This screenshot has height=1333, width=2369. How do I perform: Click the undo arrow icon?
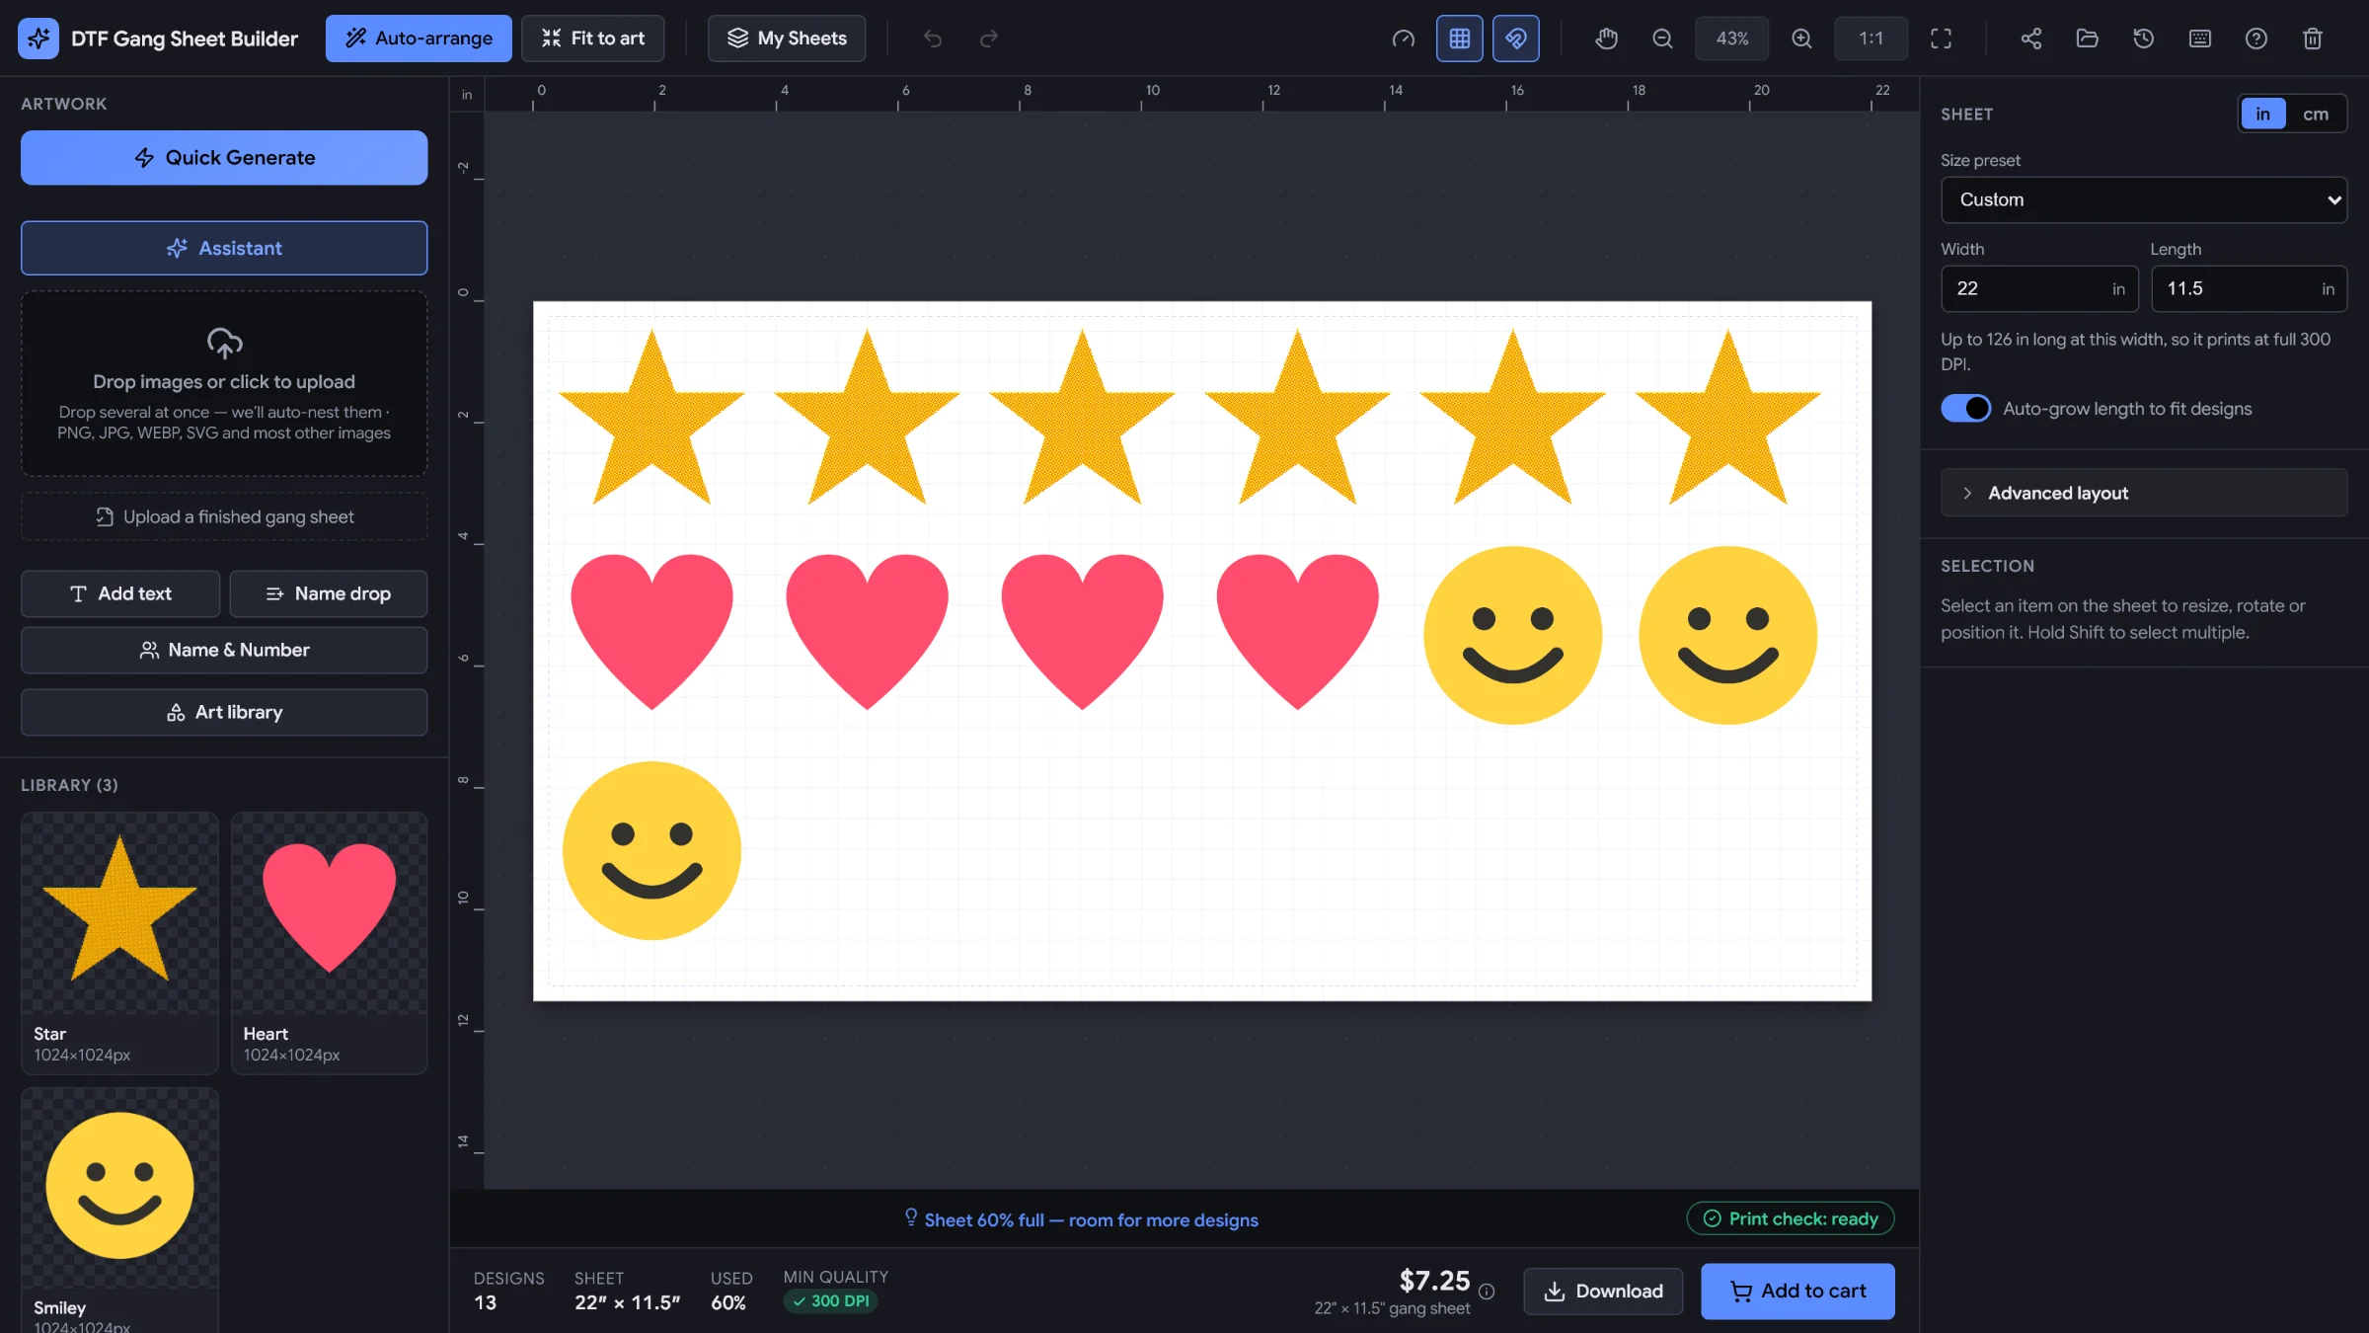(933, 39)
